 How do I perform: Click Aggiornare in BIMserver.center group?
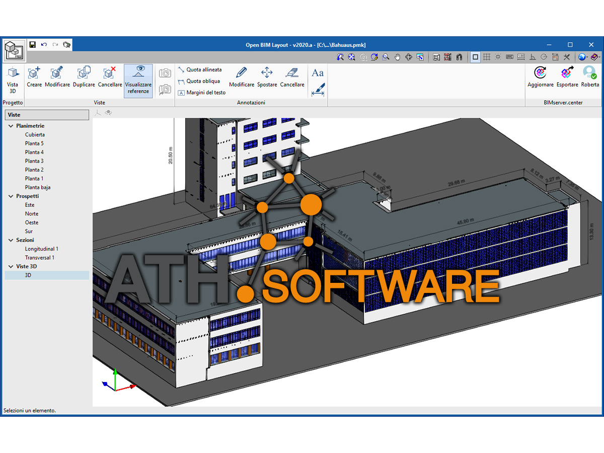pyautogui.click(x=541, y=77)
